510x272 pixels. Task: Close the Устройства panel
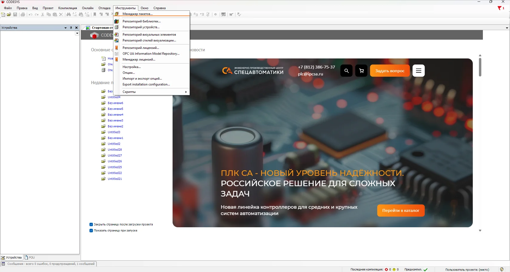76,28
